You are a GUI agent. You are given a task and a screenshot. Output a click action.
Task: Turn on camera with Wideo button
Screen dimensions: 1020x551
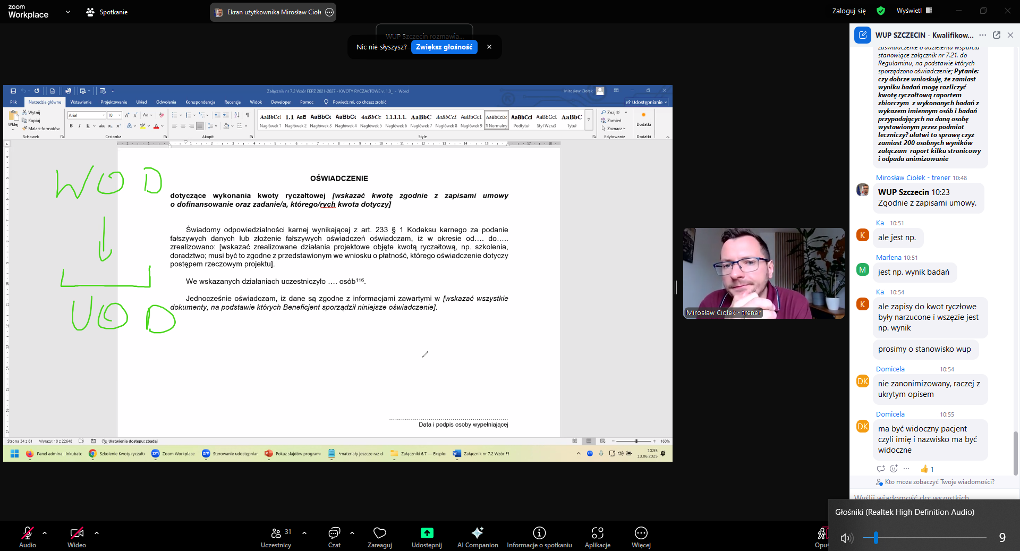[x=76, y=537]
